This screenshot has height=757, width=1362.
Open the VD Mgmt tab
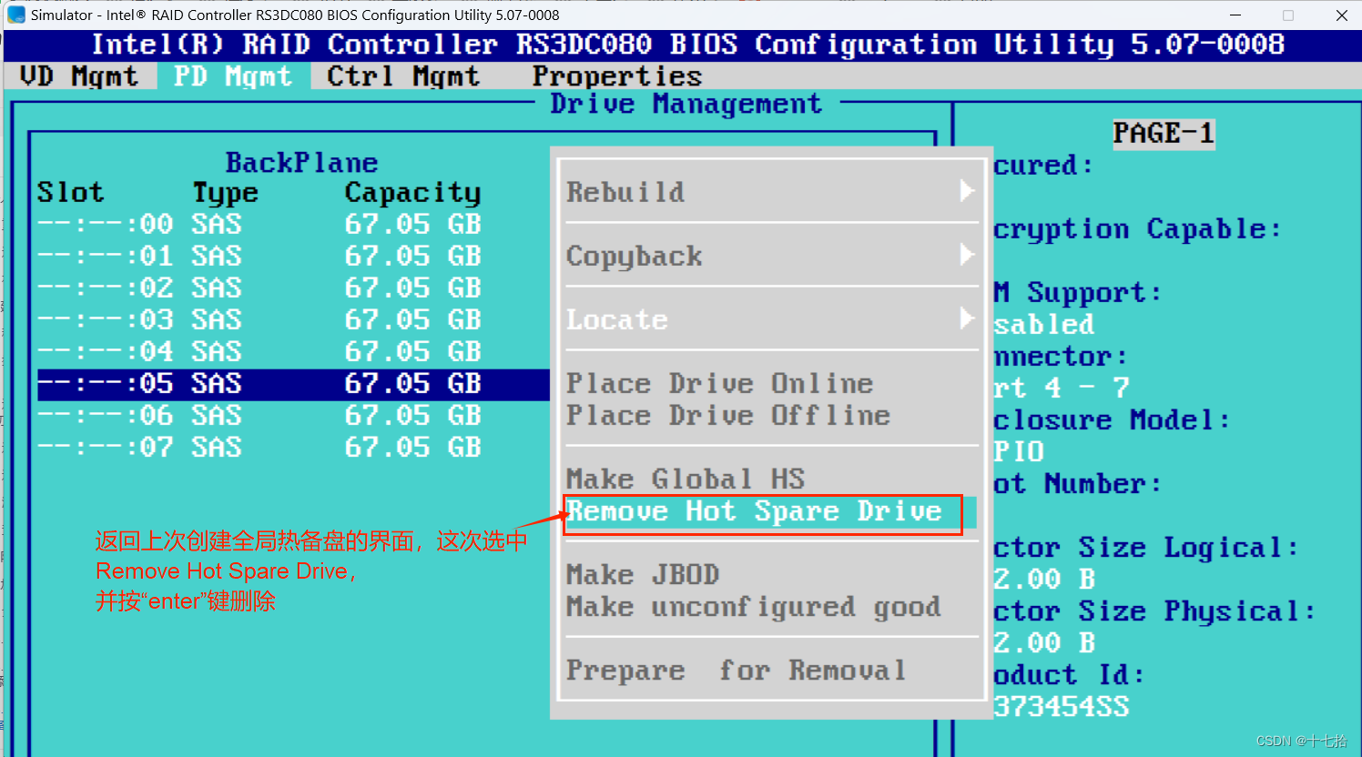[x=79, y=76]
